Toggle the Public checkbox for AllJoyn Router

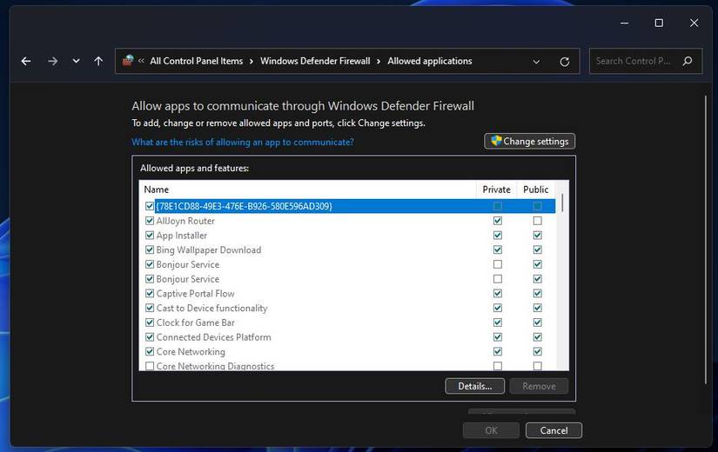(x=538, y=221)
